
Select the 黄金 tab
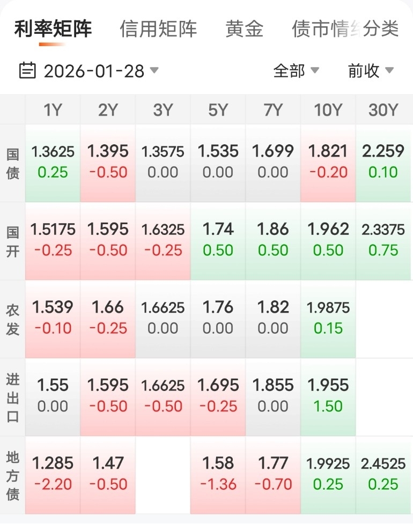point(244,28)
